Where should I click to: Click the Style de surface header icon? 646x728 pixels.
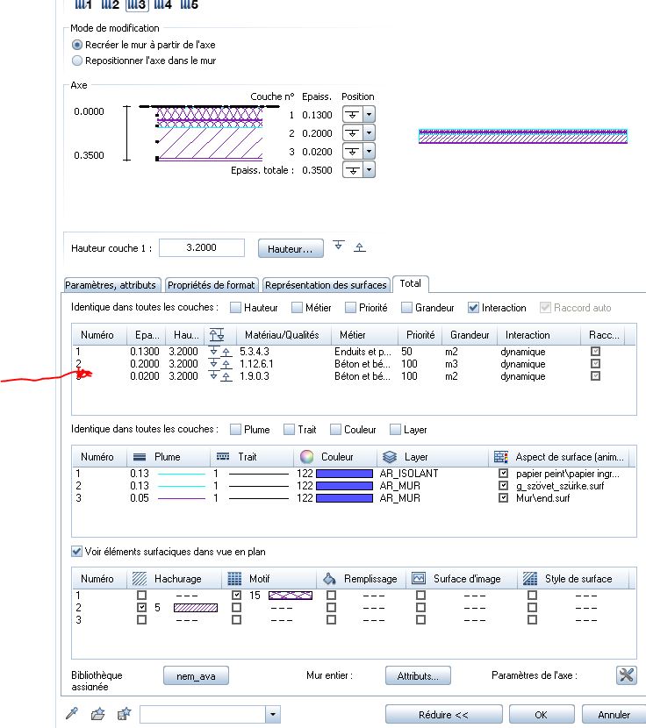pyautogui.click(x=530, y=579)
